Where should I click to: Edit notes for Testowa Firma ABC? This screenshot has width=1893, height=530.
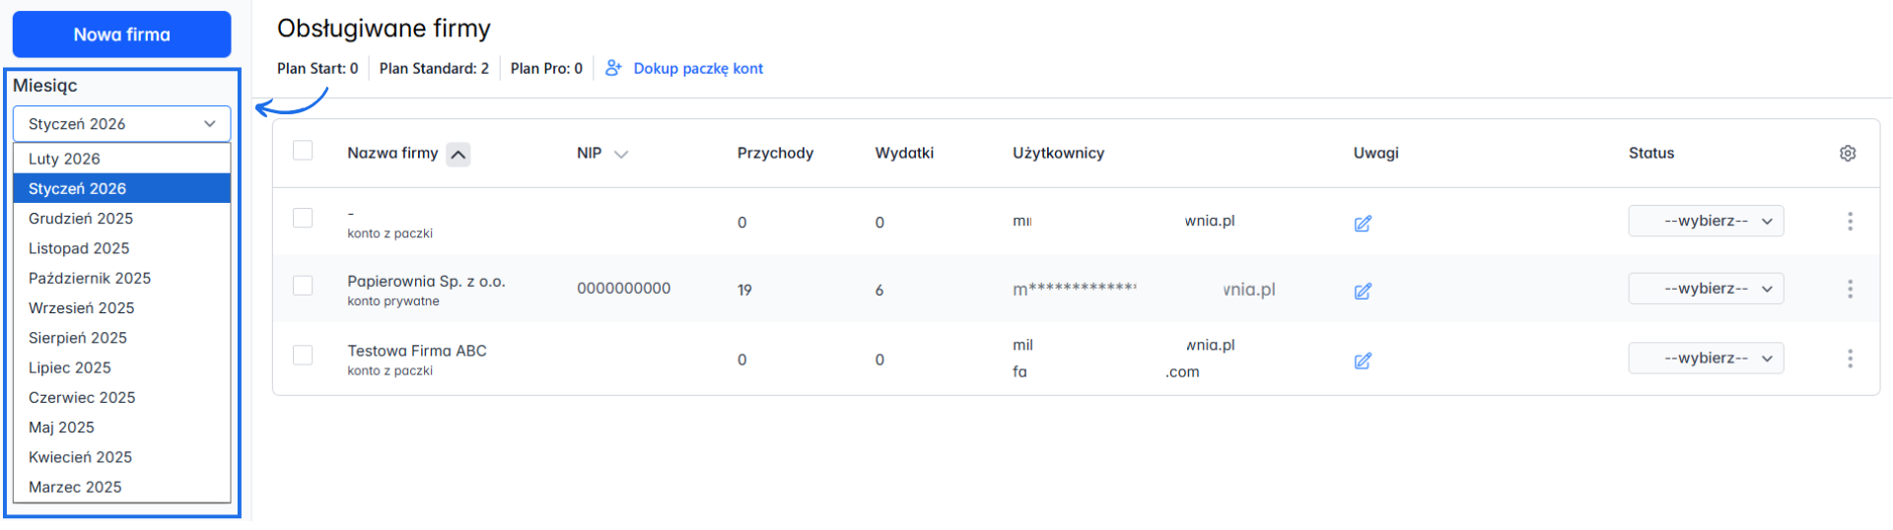(x=1363, y=361)
